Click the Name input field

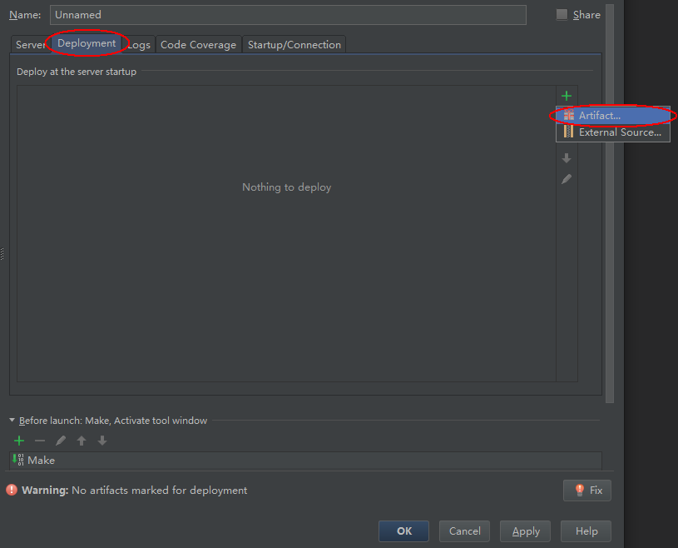click(x=287, y=14)
